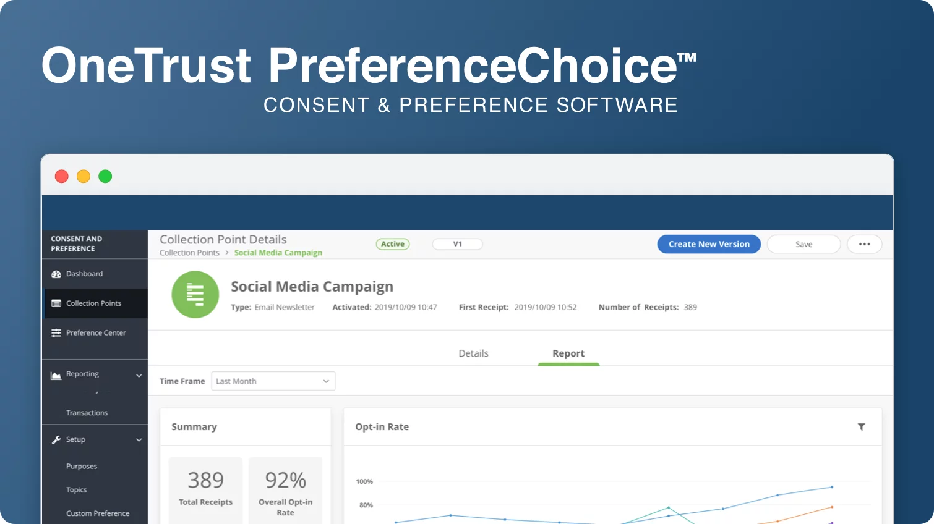
Task: Open the Time Frame Last Month dropdown
Action: click(273, 381)
